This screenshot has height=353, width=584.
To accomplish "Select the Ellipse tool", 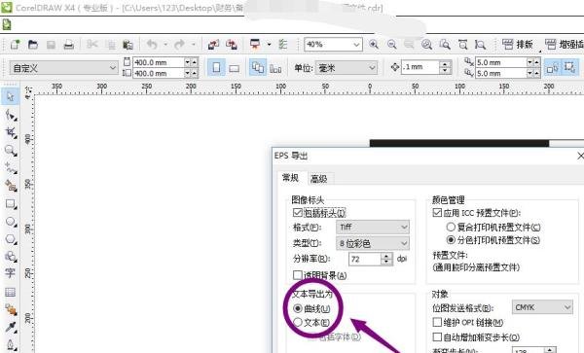I will (11, 222).
